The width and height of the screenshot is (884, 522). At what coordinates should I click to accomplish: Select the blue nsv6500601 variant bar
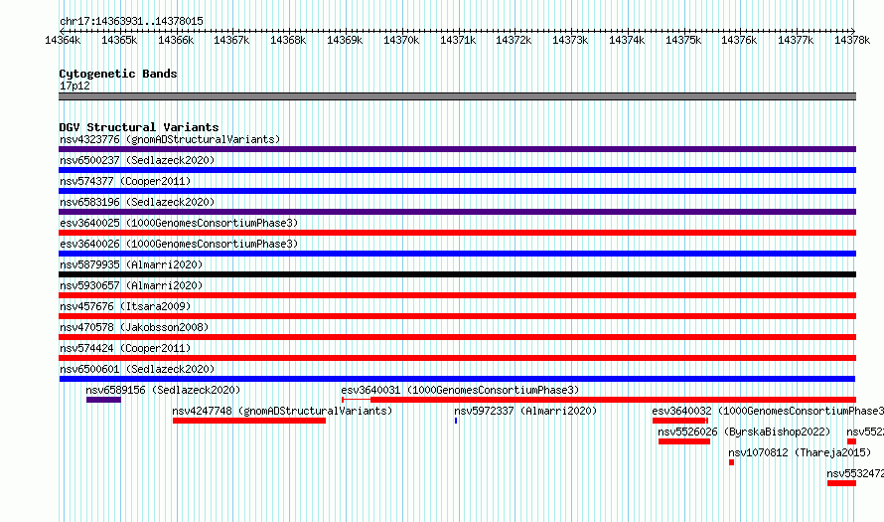click(457, 379)
